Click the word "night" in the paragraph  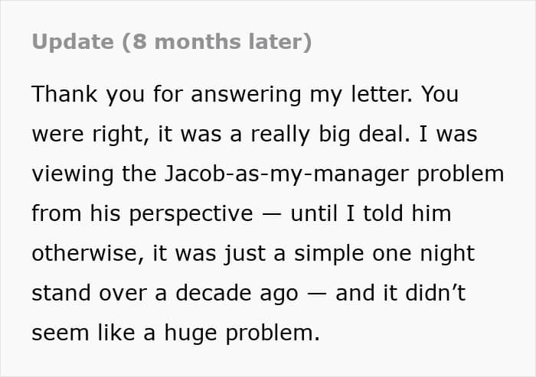pos(447,255)
